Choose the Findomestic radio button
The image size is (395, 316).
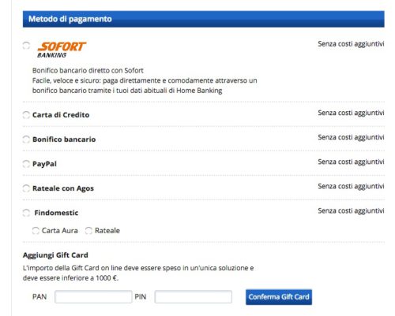(x=26, y=213)
